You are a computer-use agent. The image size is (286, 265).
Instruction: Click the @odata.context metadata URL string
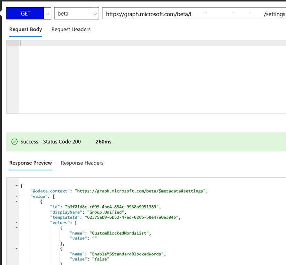click(x=141, y=191)
